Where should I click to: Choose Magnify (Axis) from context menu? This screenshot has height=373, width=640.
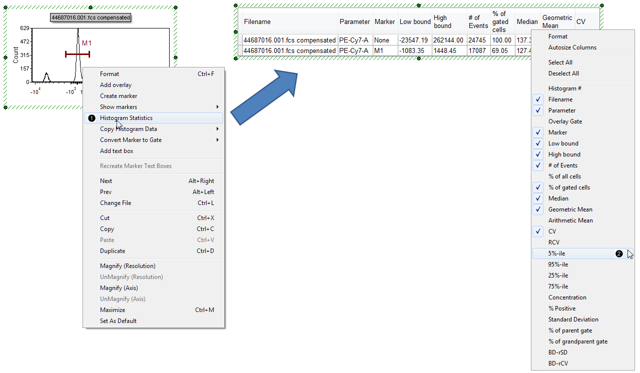(x=119, y=288)
